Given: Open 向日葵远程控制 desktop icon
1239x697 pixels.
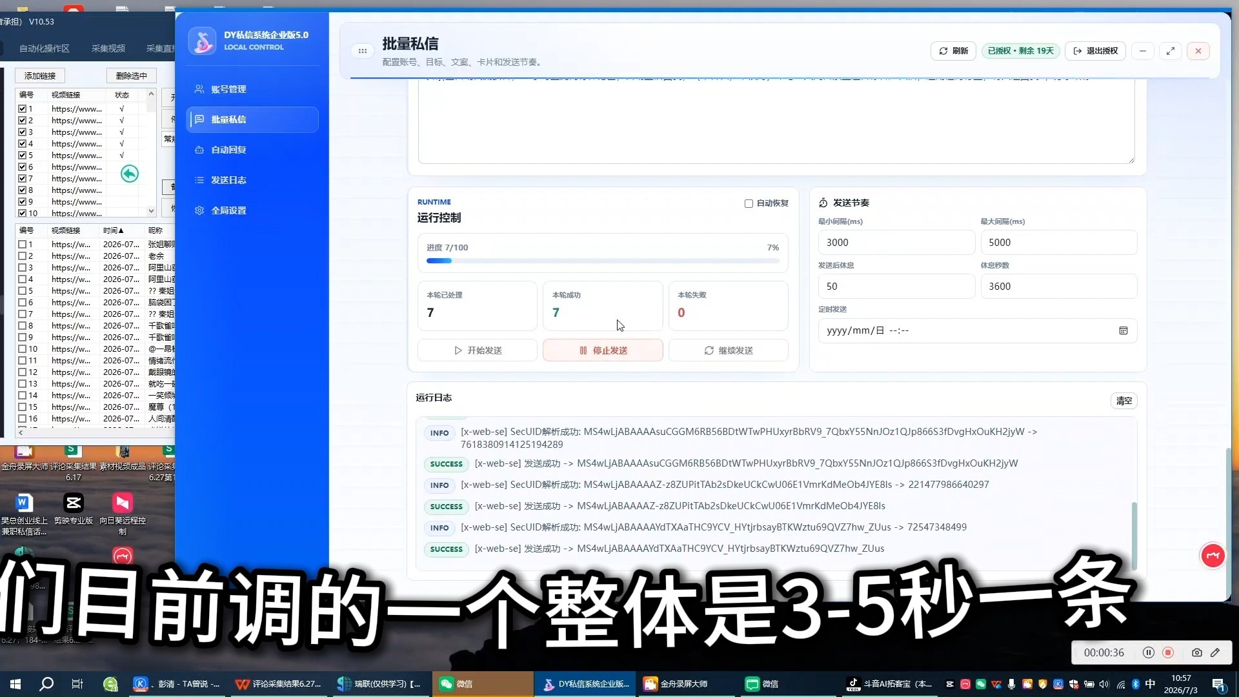Looking at the screenshot, I should tap(123, 514).
